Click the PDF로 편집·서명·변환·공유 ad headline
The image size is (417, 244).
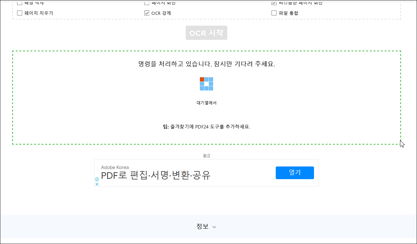pyautogui.click(x=156, y=175)
